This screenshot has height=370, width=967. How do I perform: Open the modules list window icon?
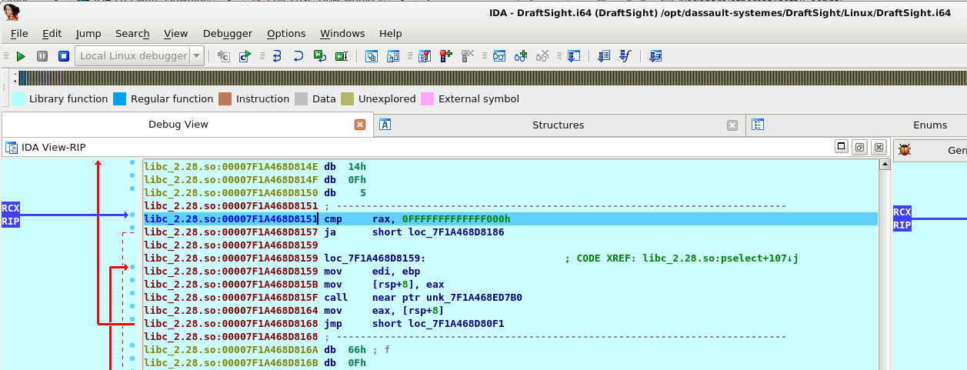372,56
